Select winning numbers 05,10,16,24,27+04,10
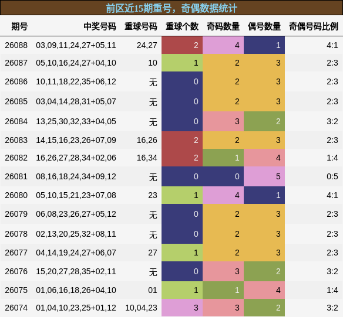Viewport: 343px width, 317px height. [x=76, y=63]
